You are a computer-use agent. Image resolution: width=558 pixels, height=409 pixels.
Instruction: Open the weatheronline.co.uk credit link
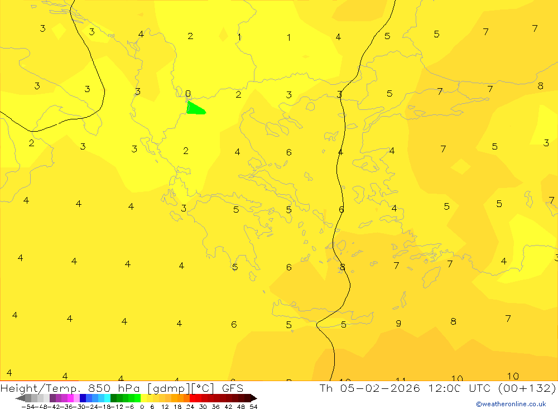click(x=511, y=404)
